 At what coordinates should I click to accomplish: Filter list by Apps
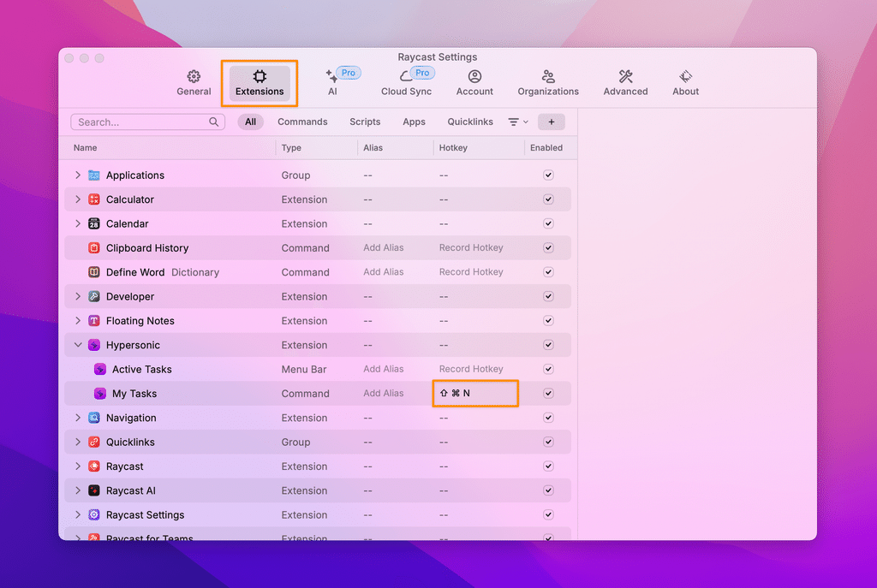coord(414,122)
